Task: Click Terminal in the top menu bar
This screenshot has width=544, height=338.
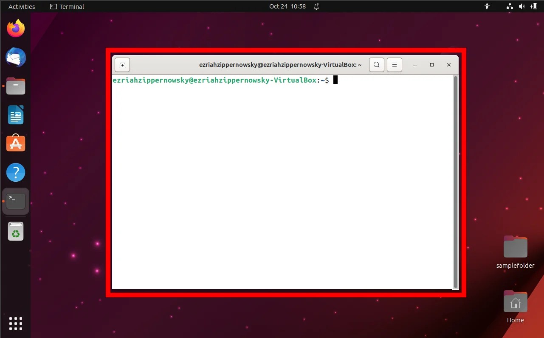Action: point(67,6)
